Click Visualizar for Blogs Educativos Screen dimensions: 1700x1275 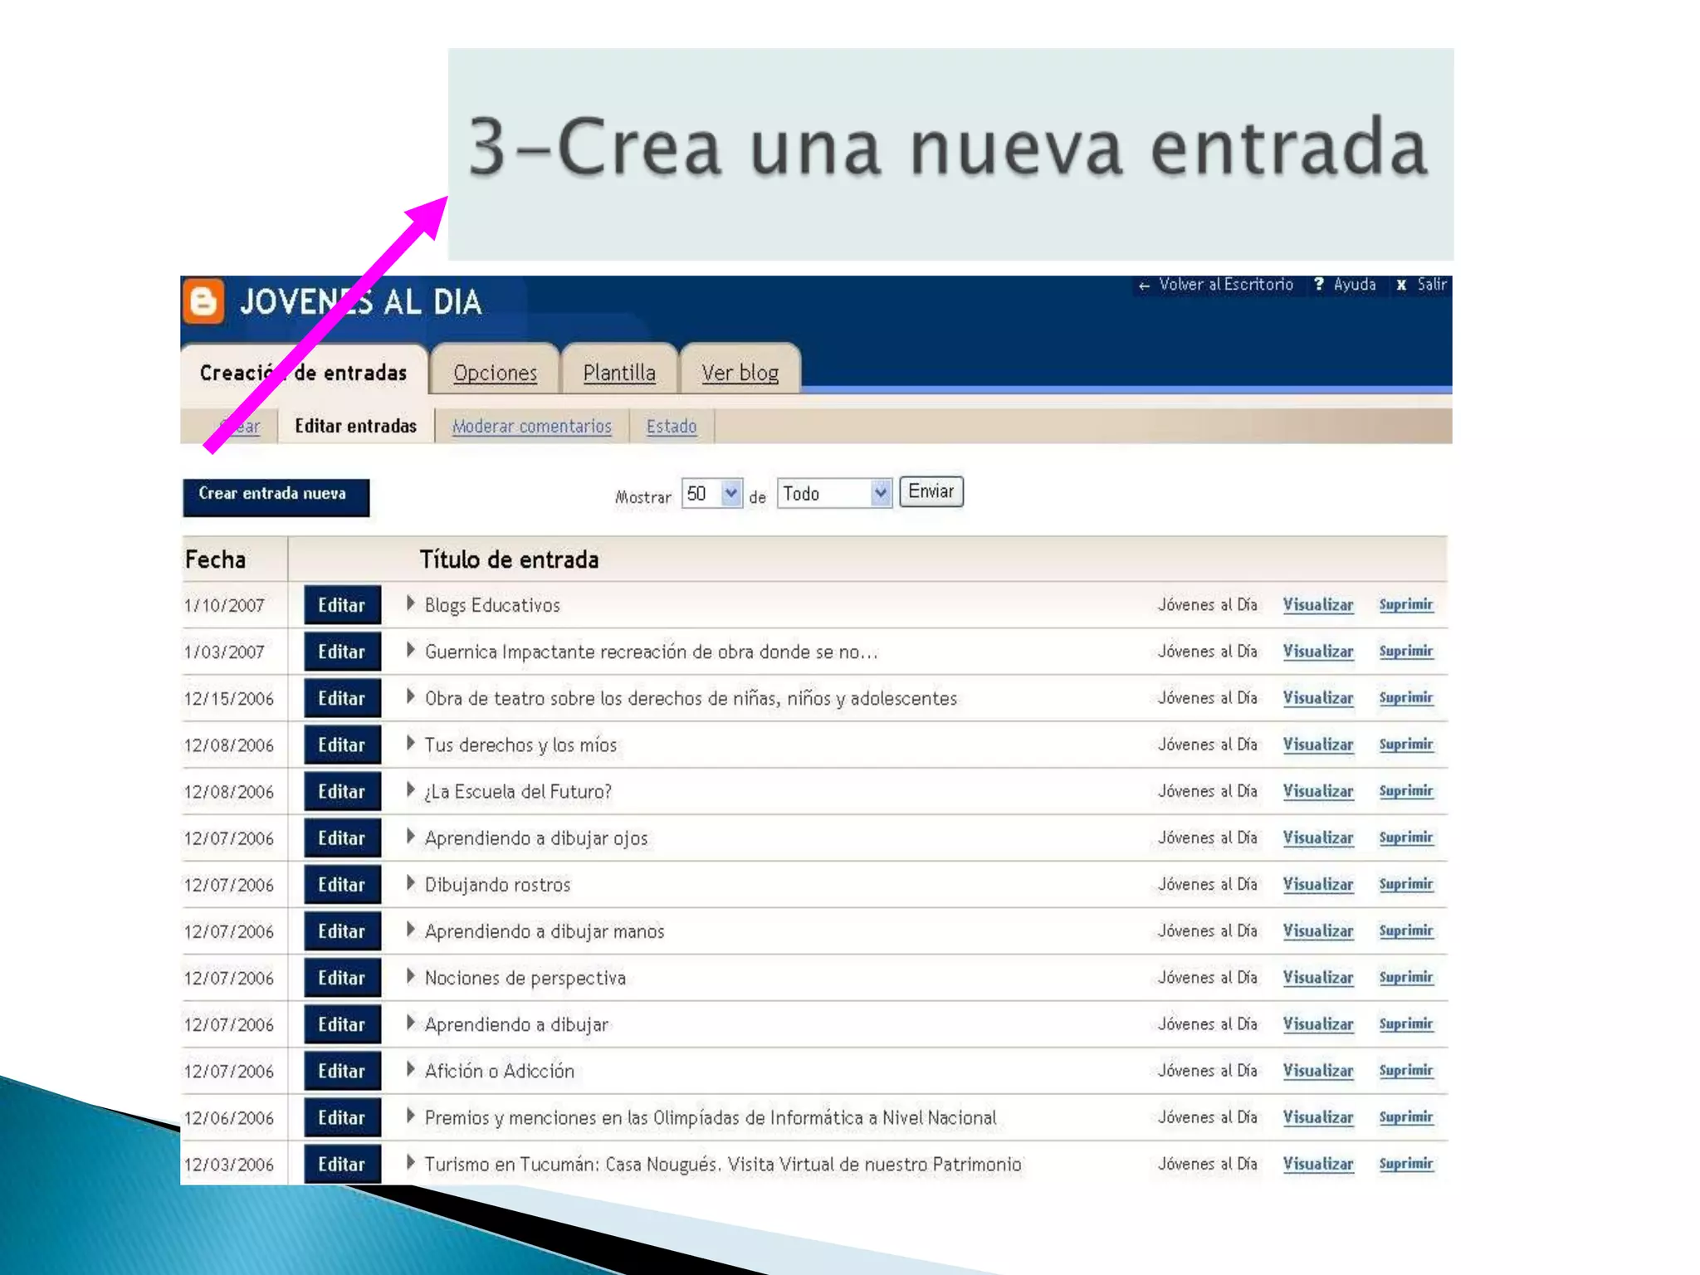click(x=1318, y=604)
